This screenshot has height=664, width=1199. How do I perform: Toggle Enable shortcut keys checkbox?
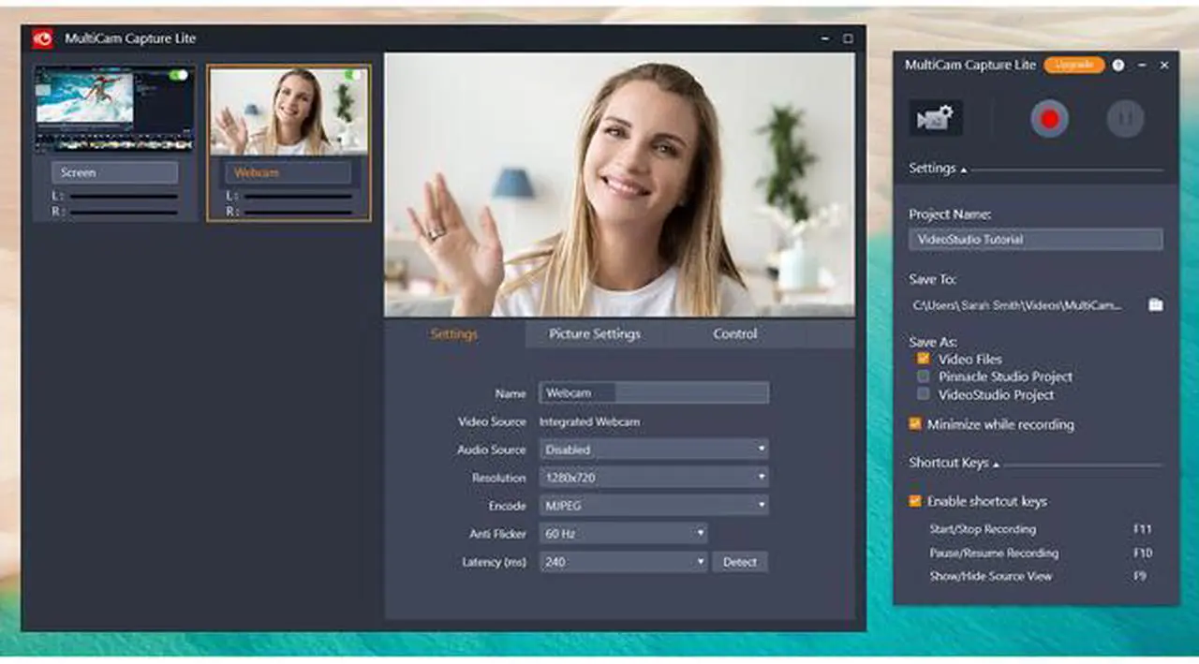pos(915,501)
